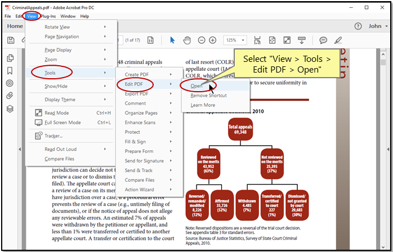Open the John account dropdown

pos(378,26)
